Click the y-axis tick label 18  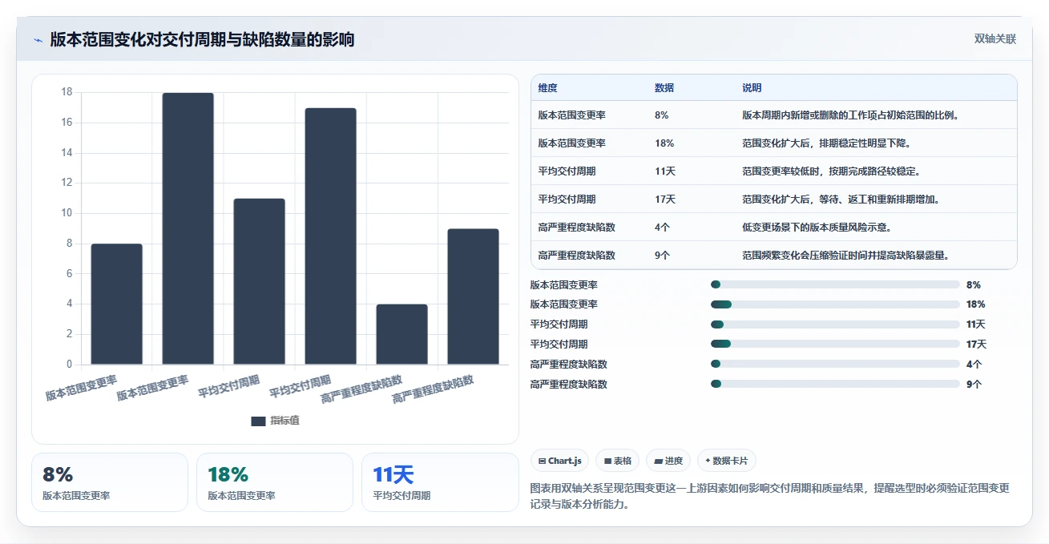coord(67,92)
